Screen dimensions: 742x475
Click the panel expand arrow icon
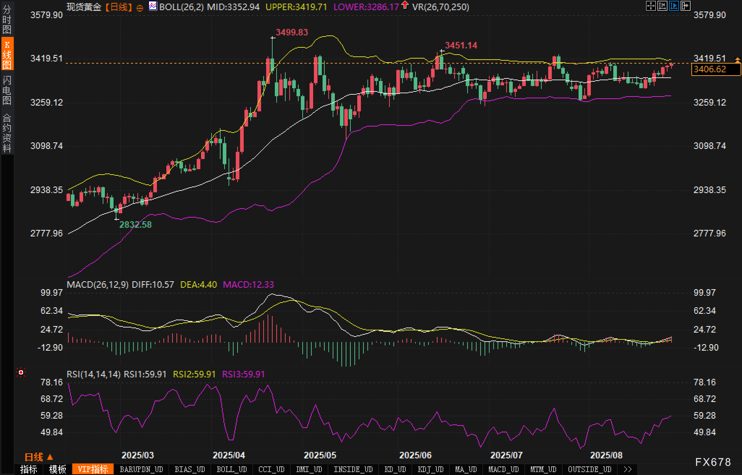pos(685,6)
